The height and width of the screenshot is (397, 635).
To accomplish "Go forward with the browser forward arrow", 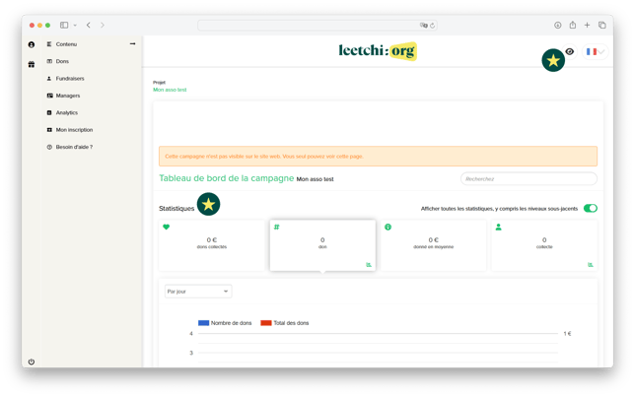I will [103, 25].
